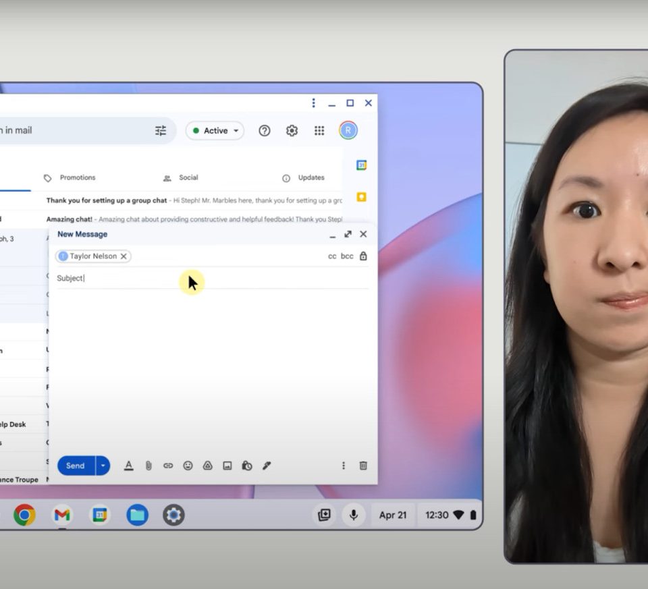The height and width of the screenshot is (589, 648).
Task: Toggle formatting options text icon
Action: click(x=129, y=466)
